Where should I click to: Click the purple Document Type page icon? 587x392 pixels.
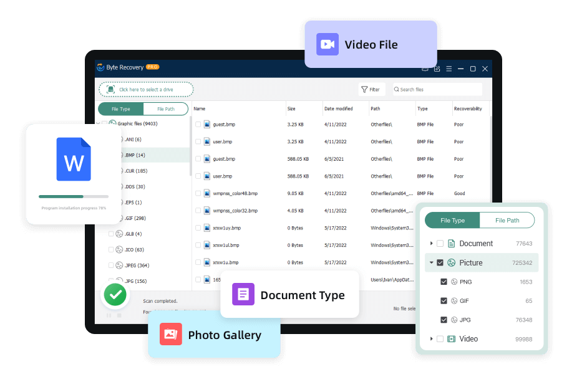(243, 294)
